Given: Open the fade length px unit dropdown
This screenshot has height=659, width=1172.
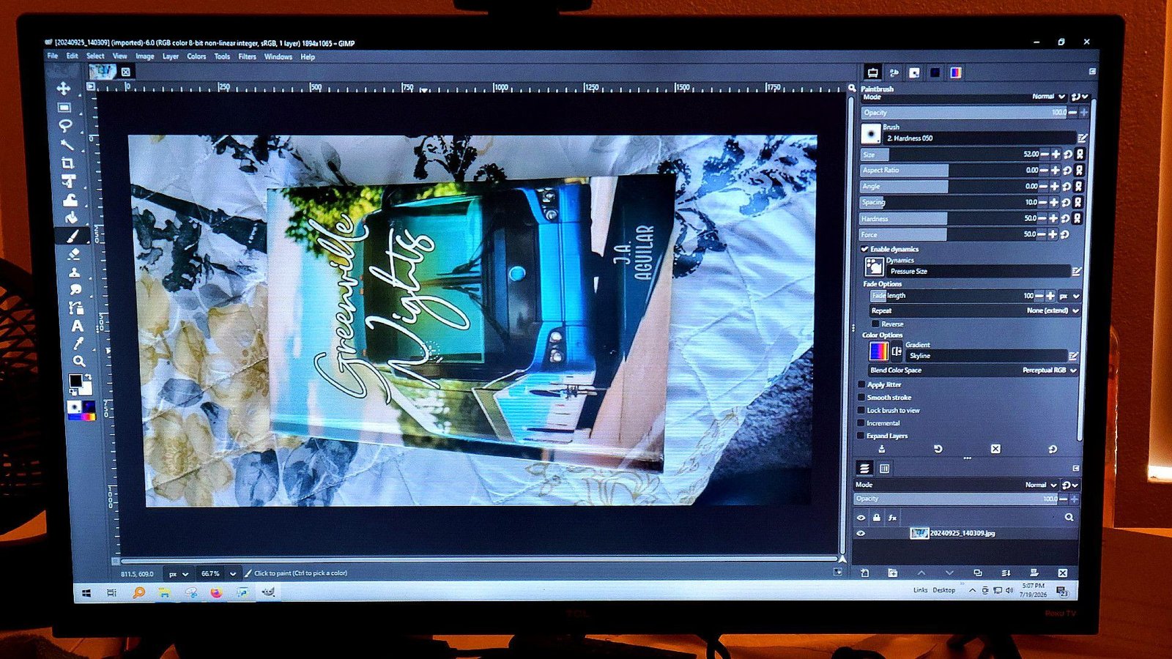Looking at the screenshot, I should [1069, 296].
